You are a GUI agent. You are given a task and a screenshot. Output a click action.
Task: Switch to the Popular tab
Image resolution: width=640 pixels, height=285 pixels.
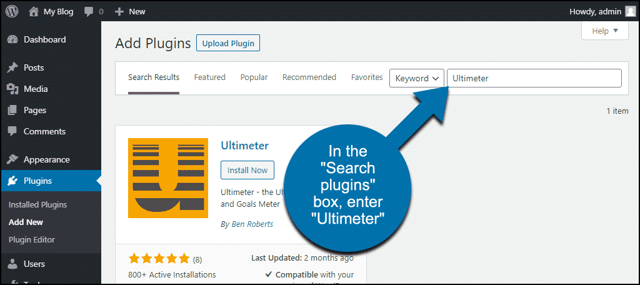click(254, 77)
